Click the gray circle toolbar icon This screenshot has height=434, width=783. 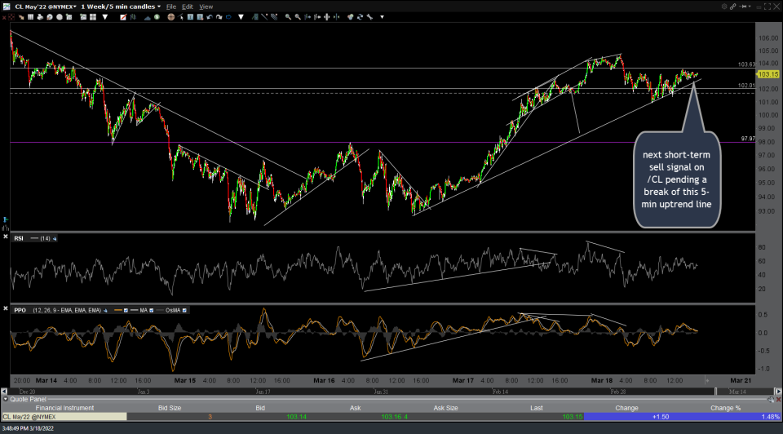(x=59, y=17)
